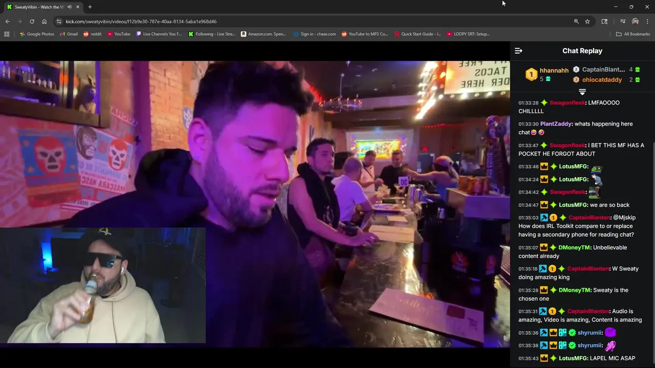
Task: Expand the gifter leaderboard with the arrow
Action: 582,92
